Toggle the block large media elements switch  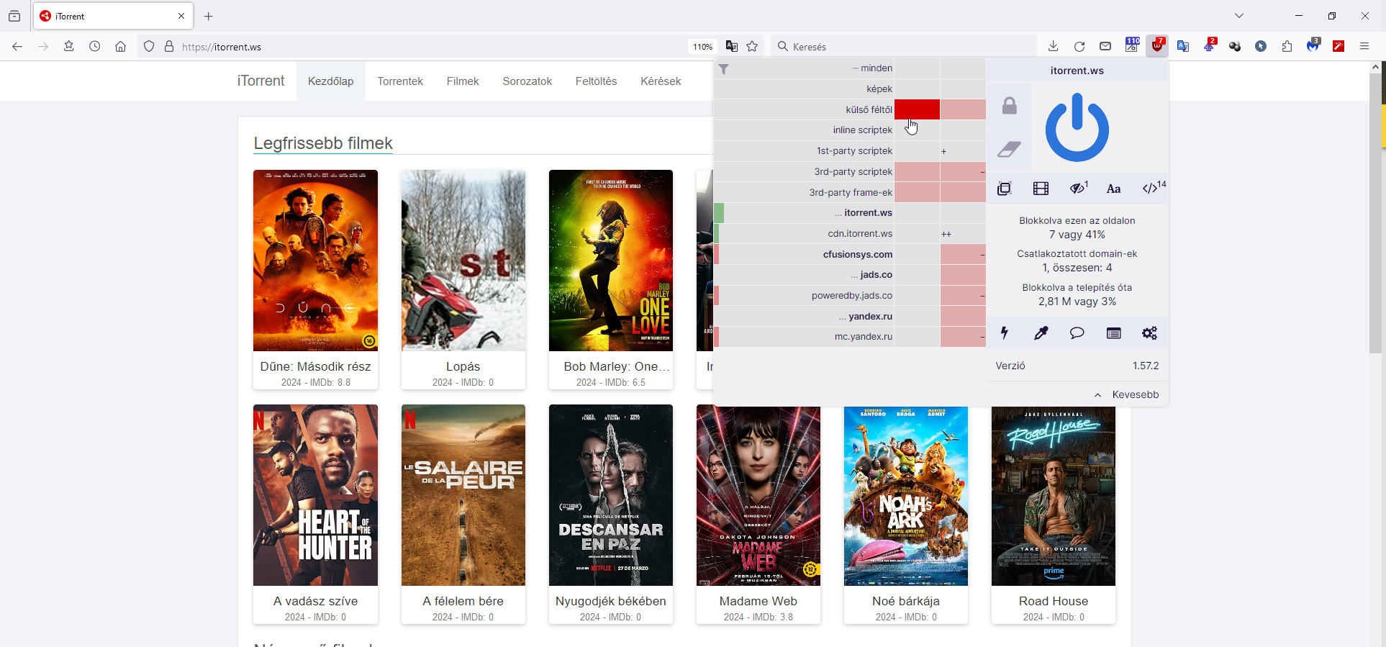pyautogui.click(x=1041, y=189)
